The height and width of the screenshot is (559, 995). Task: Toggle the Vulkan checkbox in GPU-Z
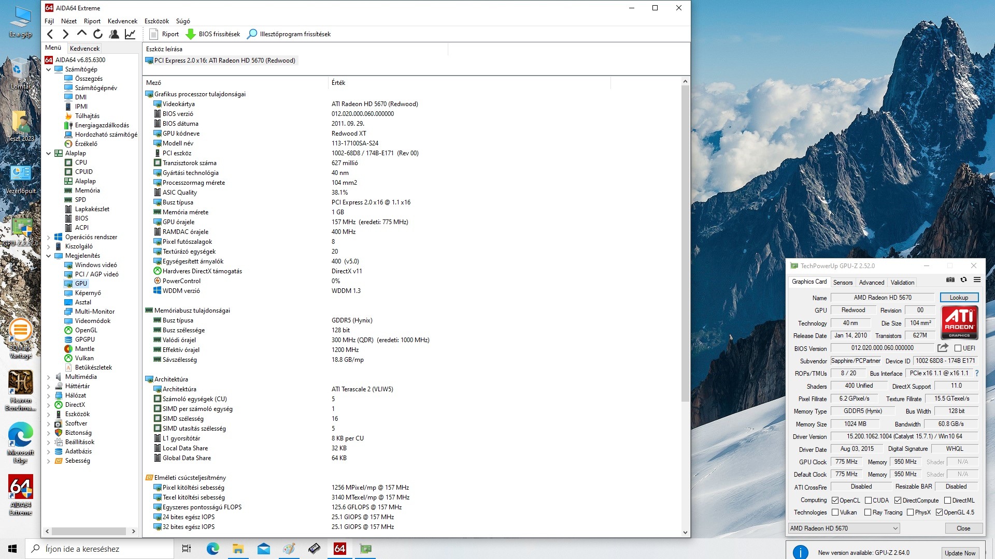[x=835, y=512]
